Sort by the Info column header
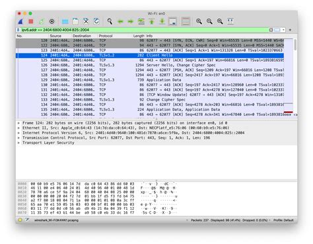Viewport: 313px width, 244px height. (215, 36)
